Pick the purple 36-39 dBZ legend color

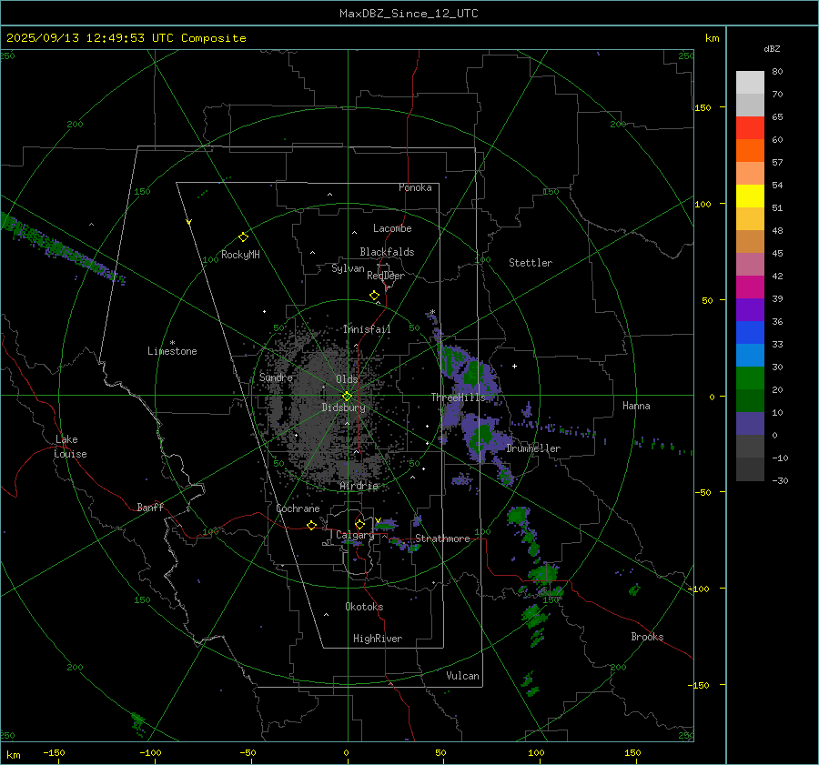click(750, 310)
